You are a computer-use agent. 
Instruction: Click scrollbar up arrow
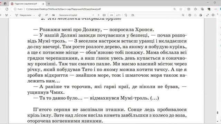218,14
